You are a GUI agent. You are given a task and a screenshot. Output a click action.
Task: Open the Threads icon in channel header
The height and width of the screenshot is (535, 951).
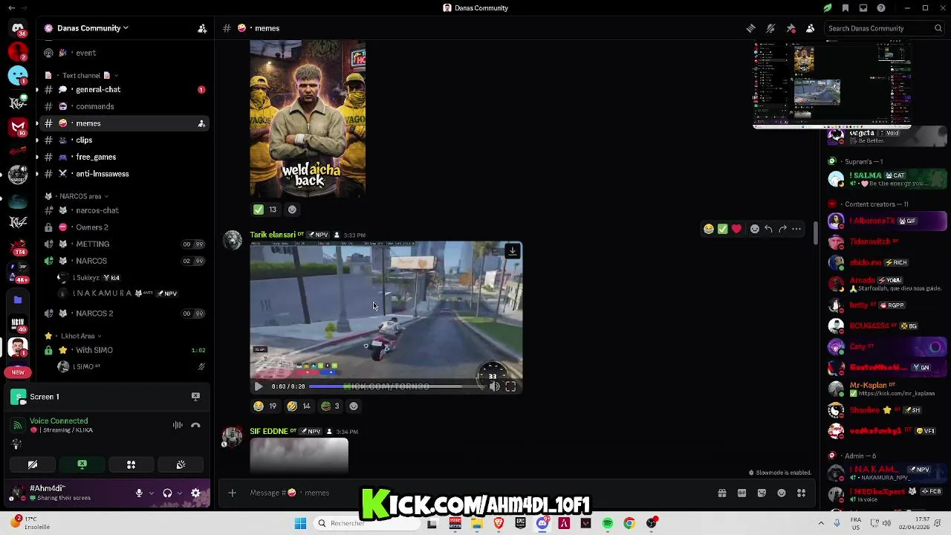pos(750,28)
